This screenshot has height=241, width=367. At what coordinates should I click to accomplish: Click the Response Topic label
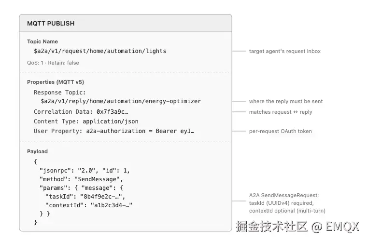60,93
